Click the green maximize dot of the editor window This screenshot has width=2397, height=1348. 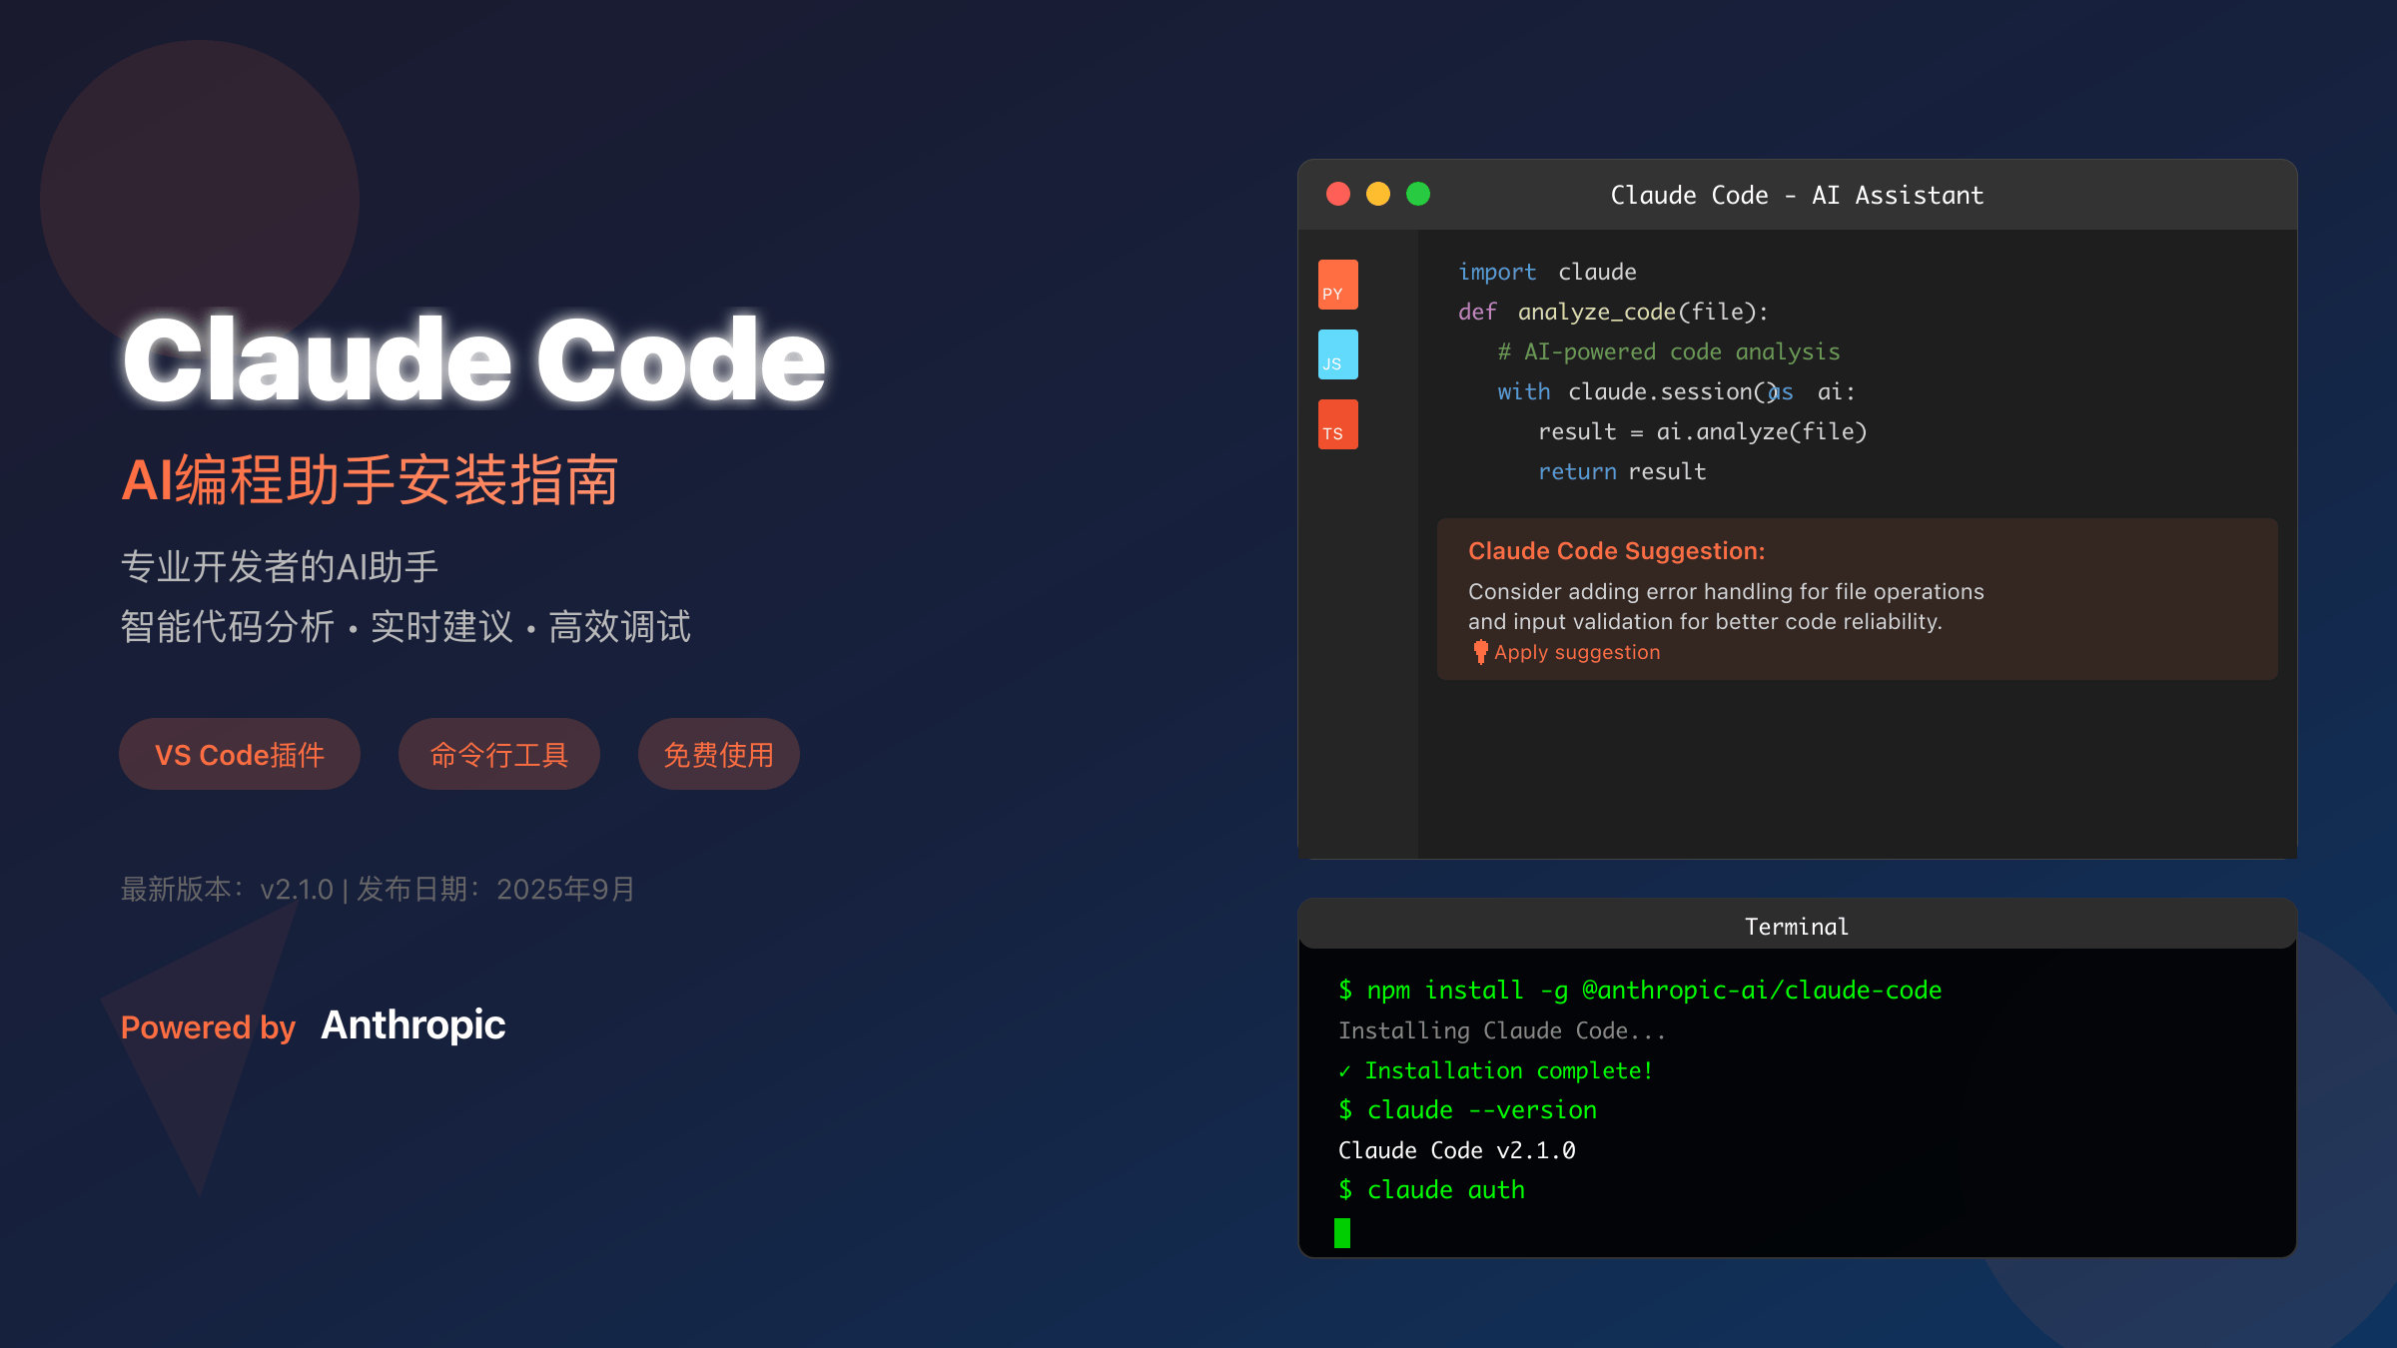tap(1418, 194)
